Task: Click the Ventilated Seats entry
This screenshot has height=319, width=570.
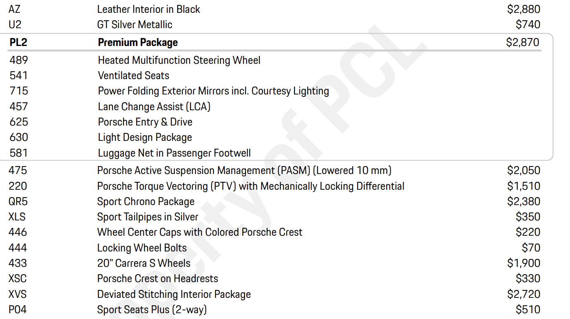Action: click(133, 75)
